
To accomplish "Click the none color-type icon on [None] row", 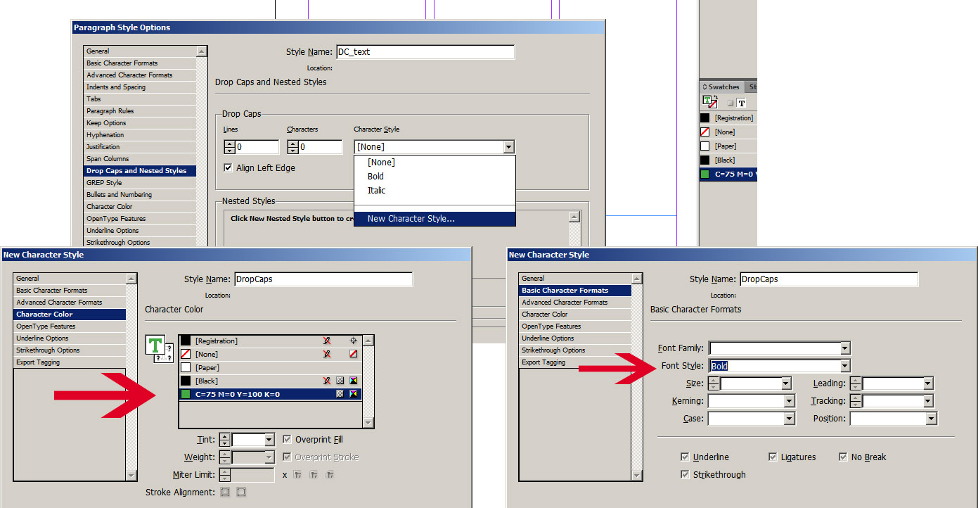I will pyautogui.click(x=354, y=354).
